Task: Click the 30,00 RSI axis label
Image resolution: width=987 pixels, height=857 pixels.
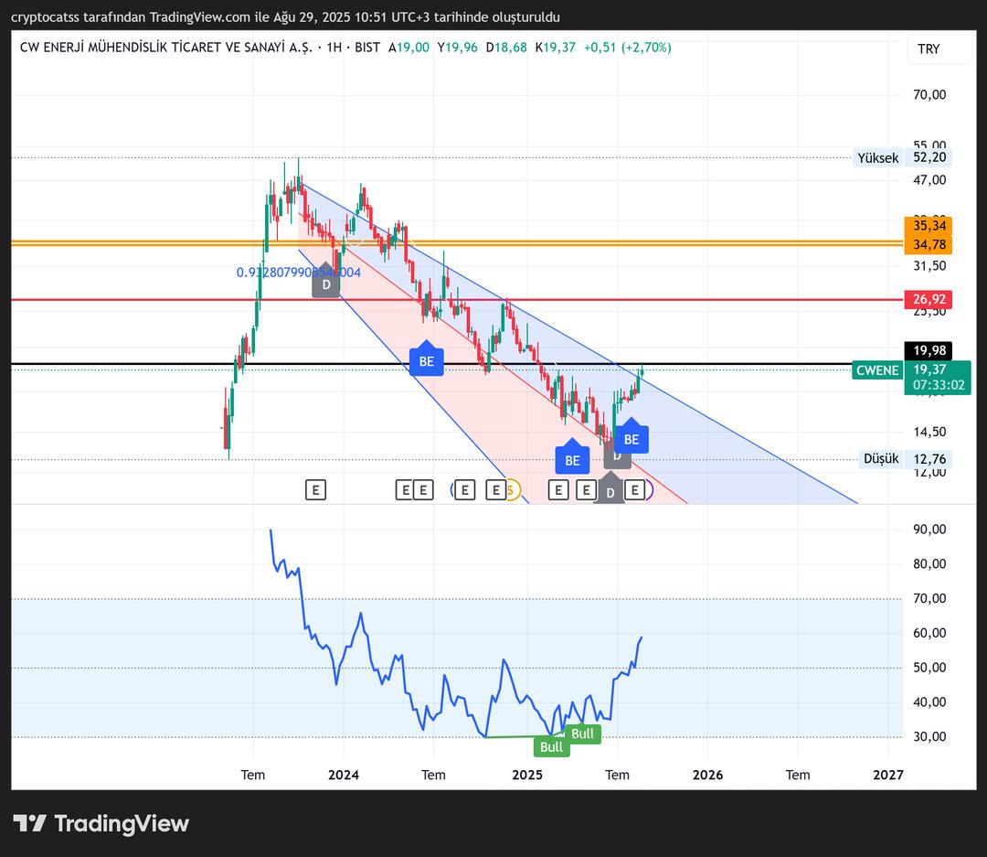Action: (x=929, y=736)
